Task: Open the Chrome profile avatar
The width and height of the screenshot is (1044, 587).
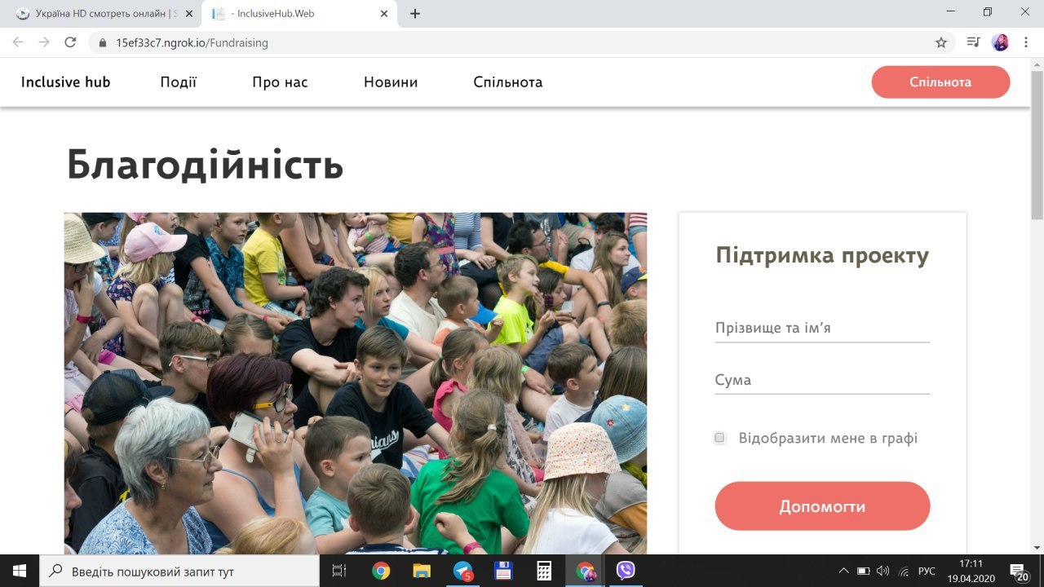Action: click(x=1001, y=42)
